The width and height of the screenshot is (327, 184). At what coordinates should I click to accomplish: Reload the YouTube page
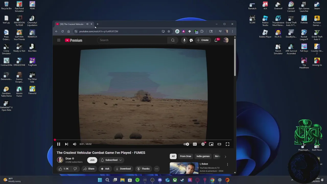[63, 31]
